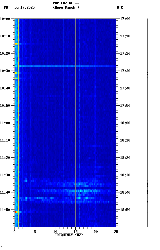Click the 10:30 PDT time label
The width and height of the screenshot is (160, 250).
(x=5, y=71)
